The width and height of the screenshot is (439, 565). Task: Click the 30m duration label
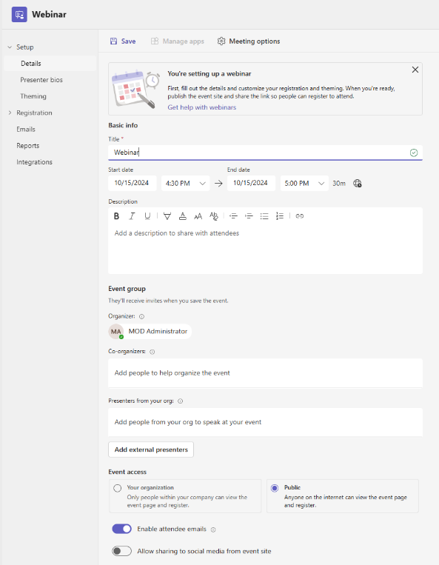[x=339, y=184]
